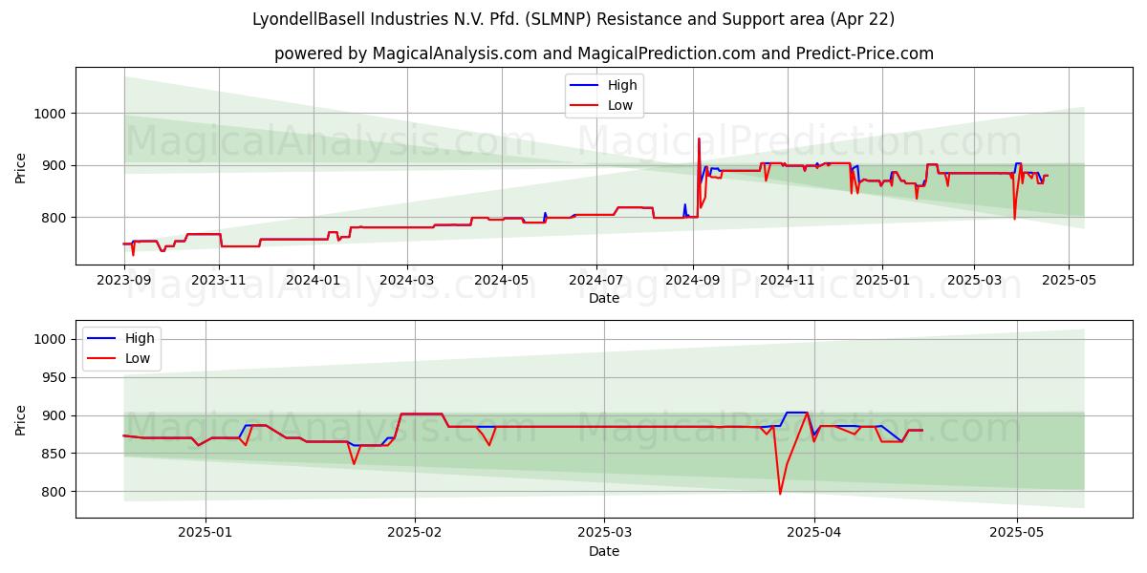Click the 2023-09 x-axis label, top chart
The width and height of the screenshot is (1147, 573).
click(x=124, y=280)
